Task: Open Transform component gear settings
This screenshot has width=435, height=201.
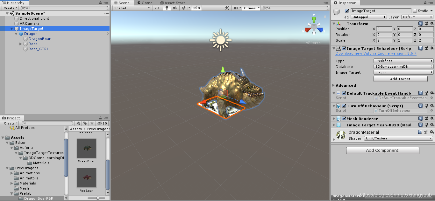Action: coord(432,23)
